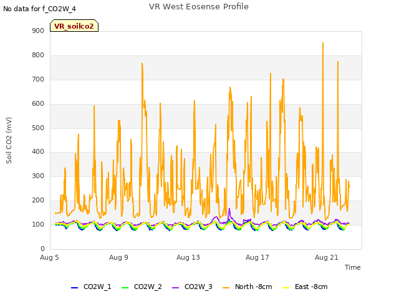
Task: Click the VR_soilco2 label box
Action: click(74, 26)
